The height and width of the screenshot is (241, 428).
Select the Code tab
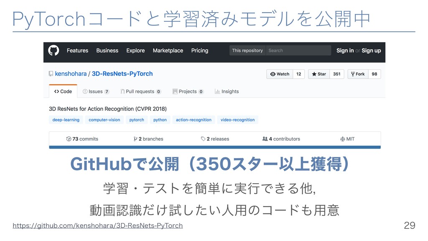point(63,91)
